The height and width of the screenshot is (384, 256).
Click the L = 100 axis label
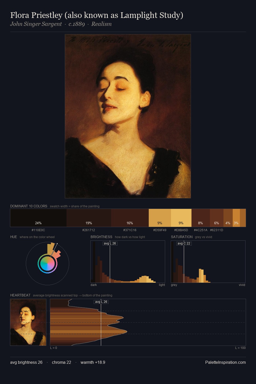(x=240, y=348)
